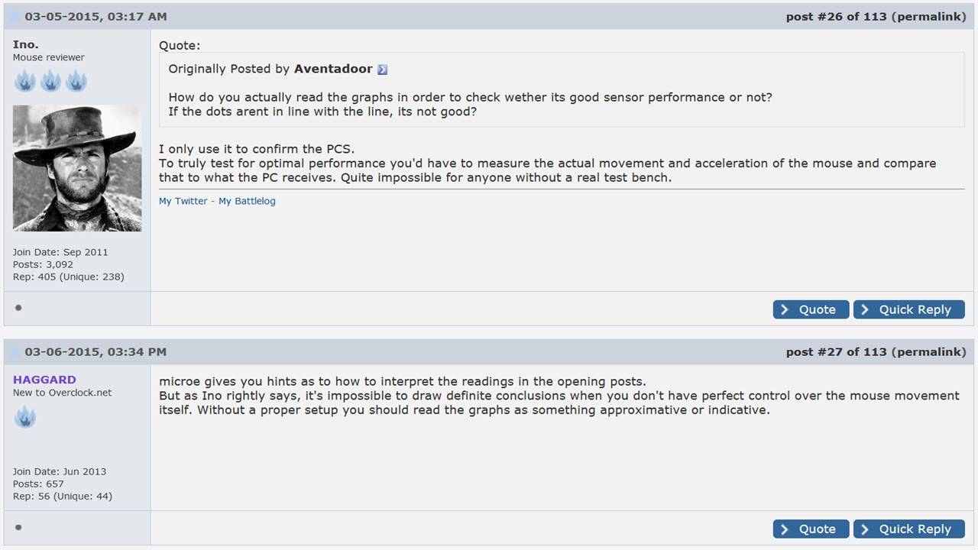The width and height of the screenshot is (978, 550).
Task: Open the Ino. username profile link
Action: (25, 44)
